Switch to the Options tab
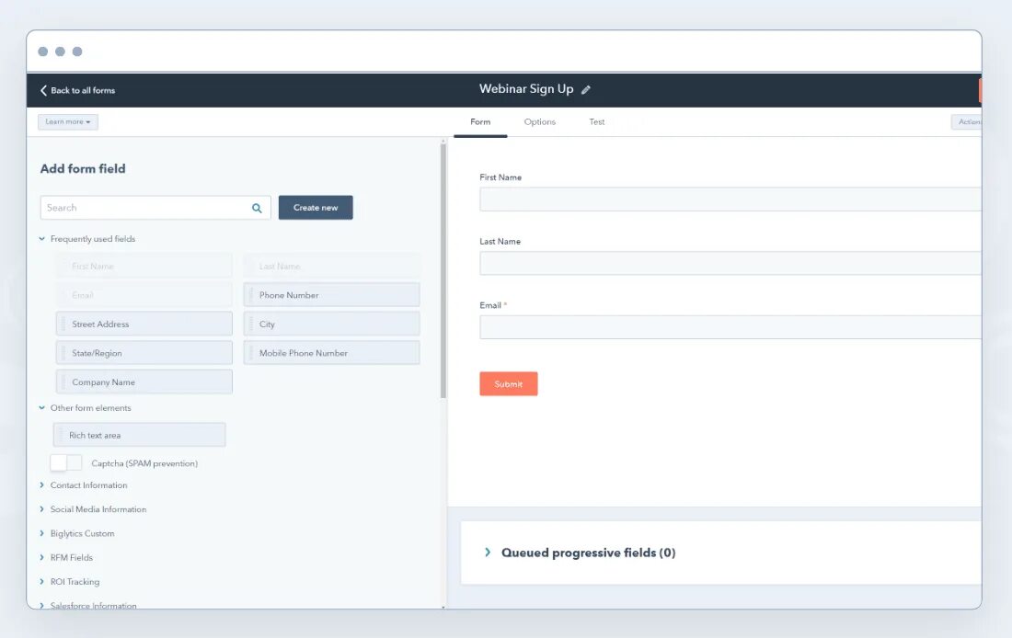 (x=540, y=121)
